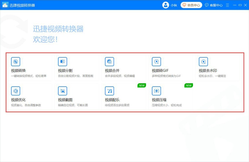This screenshot has width=249, height=162.
Task: Open the 视频去水印 watermark removal icon
Action: point(203,62)
